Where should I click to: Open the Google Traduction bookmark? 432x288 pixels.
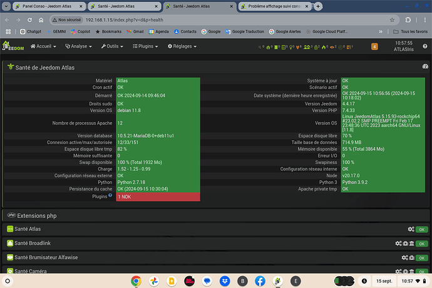[x=245, y=32]
